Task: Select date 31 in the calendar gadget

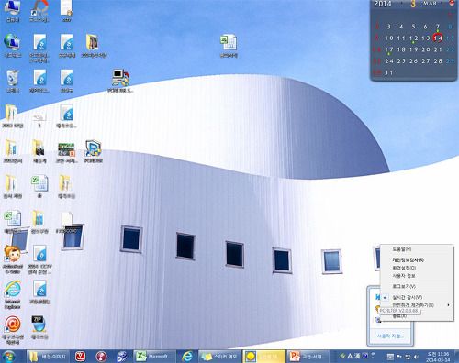Action: pos(389,72)
